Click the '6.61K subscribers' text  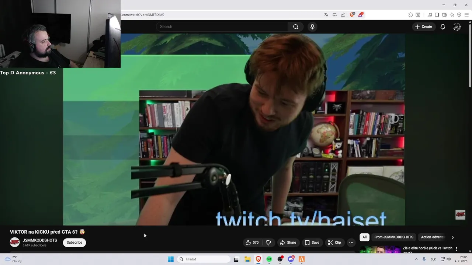click(35, 245)
